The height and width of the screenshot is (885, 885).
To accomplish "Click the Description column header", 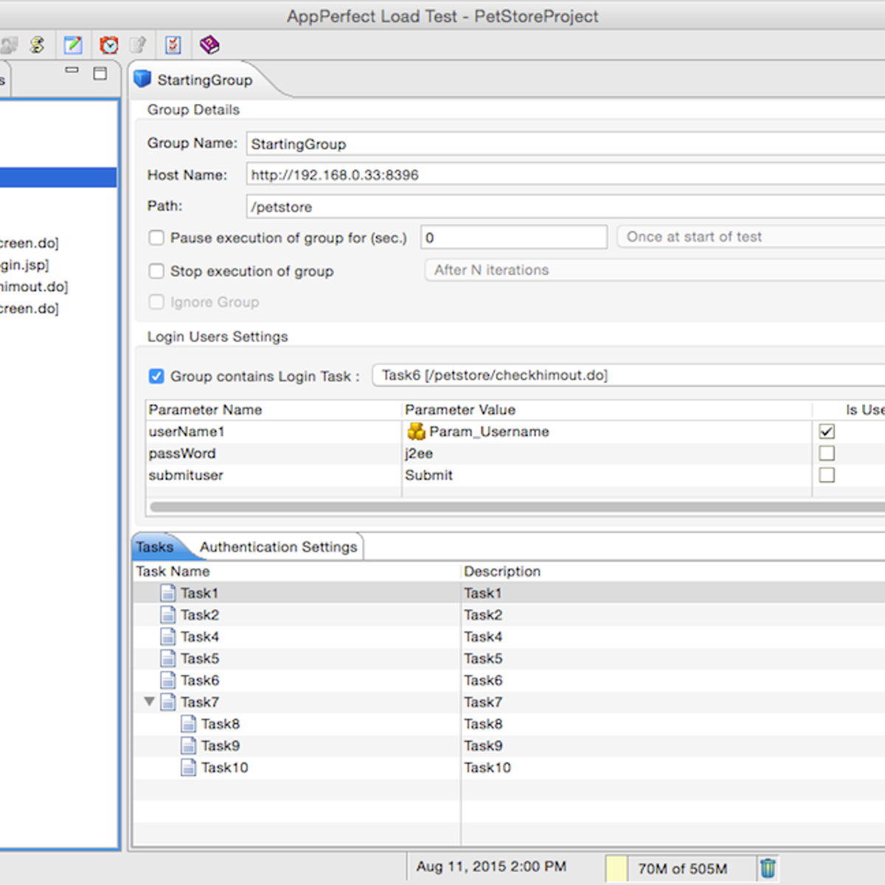I will [x=673, y=572].
